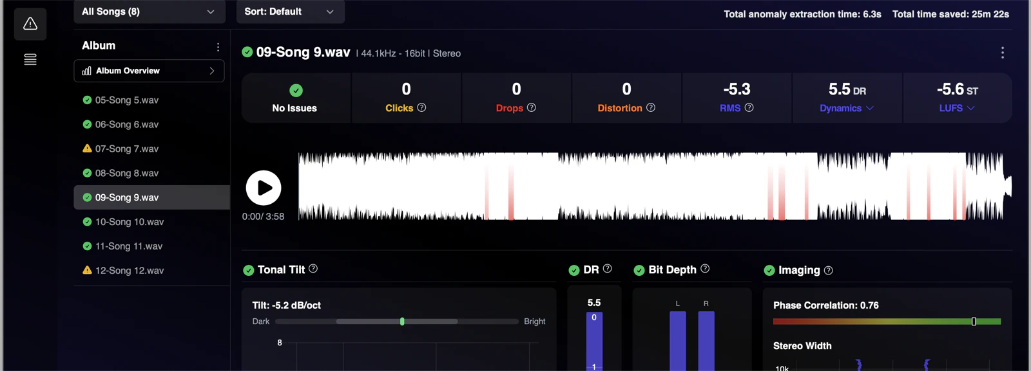Select 12-Song 12.wav in album list

click(152, 271)
